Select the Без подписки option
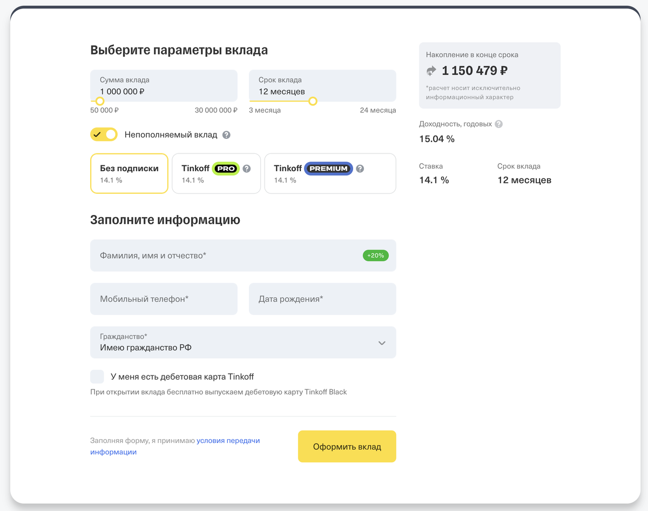The image size is (648, 511). tap(129, 173)
